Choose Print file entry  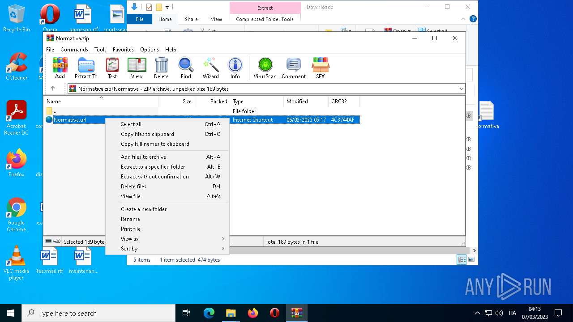[167, 229]
